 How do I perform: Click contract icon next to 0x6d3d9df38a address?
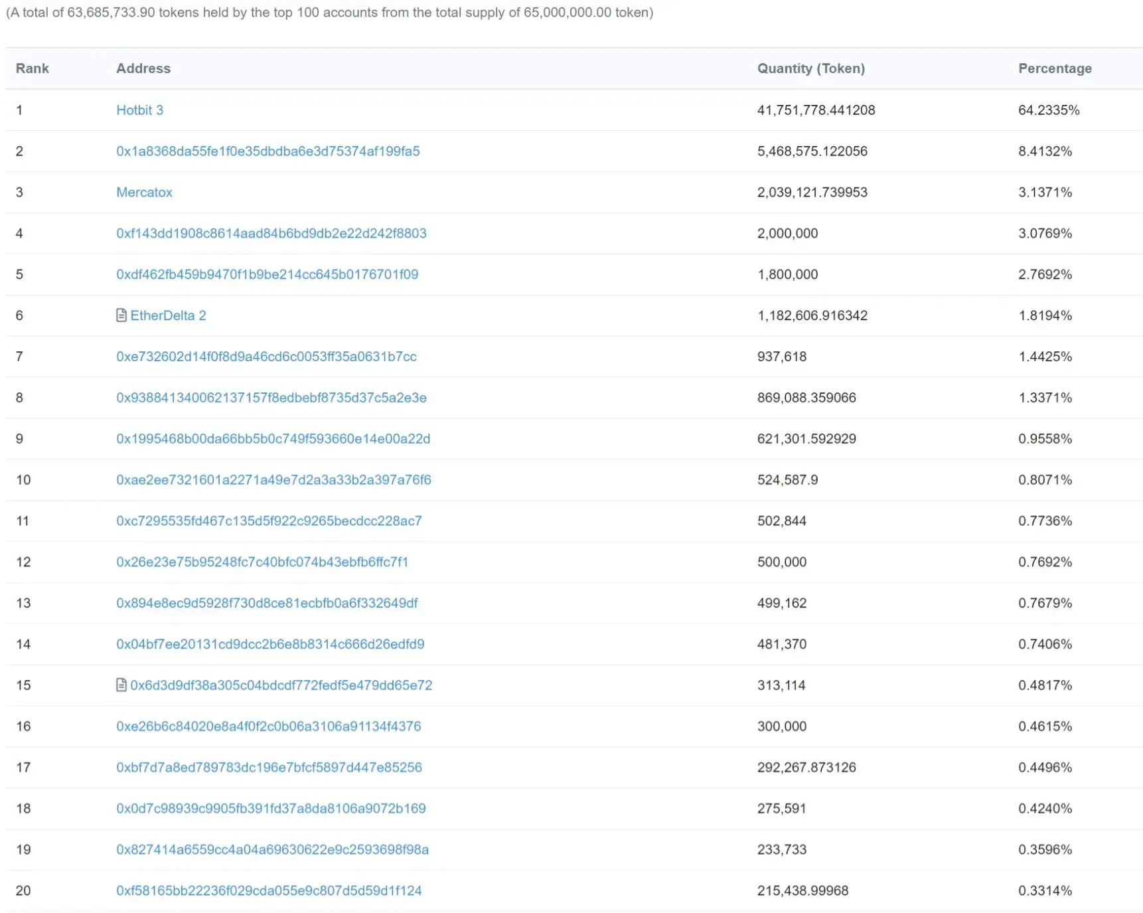[121, 685]
